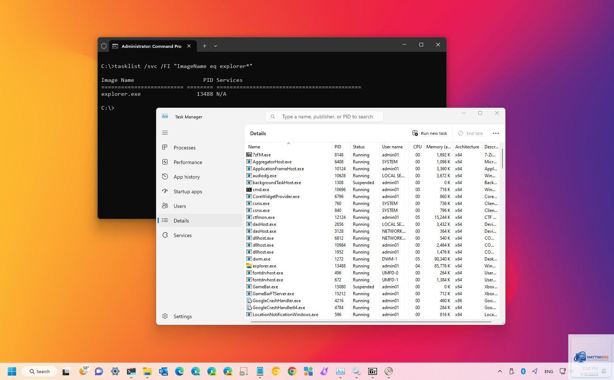The image size is (614, 380).
Task: Open the weather widget showing 58°
Action: tap(84, 371)
